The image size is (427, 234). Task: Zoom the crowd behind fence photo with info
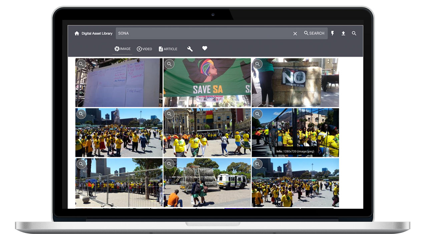258,114
